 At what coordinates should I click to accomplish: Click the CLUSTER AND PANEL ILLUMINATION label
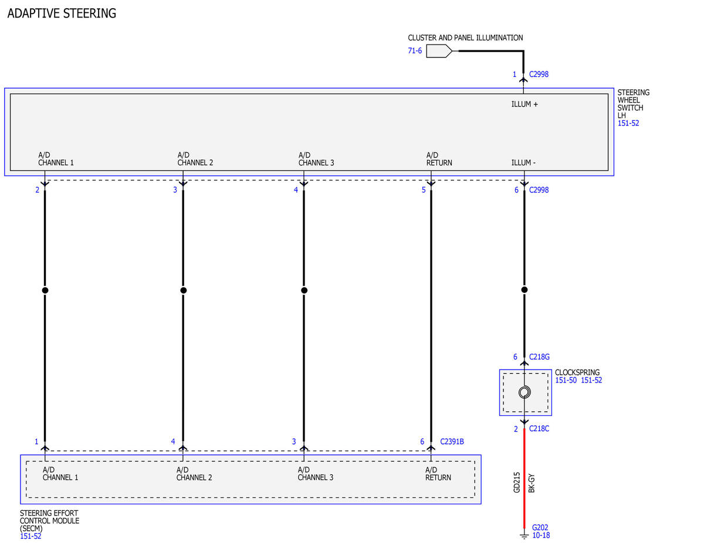pos(465,37)
